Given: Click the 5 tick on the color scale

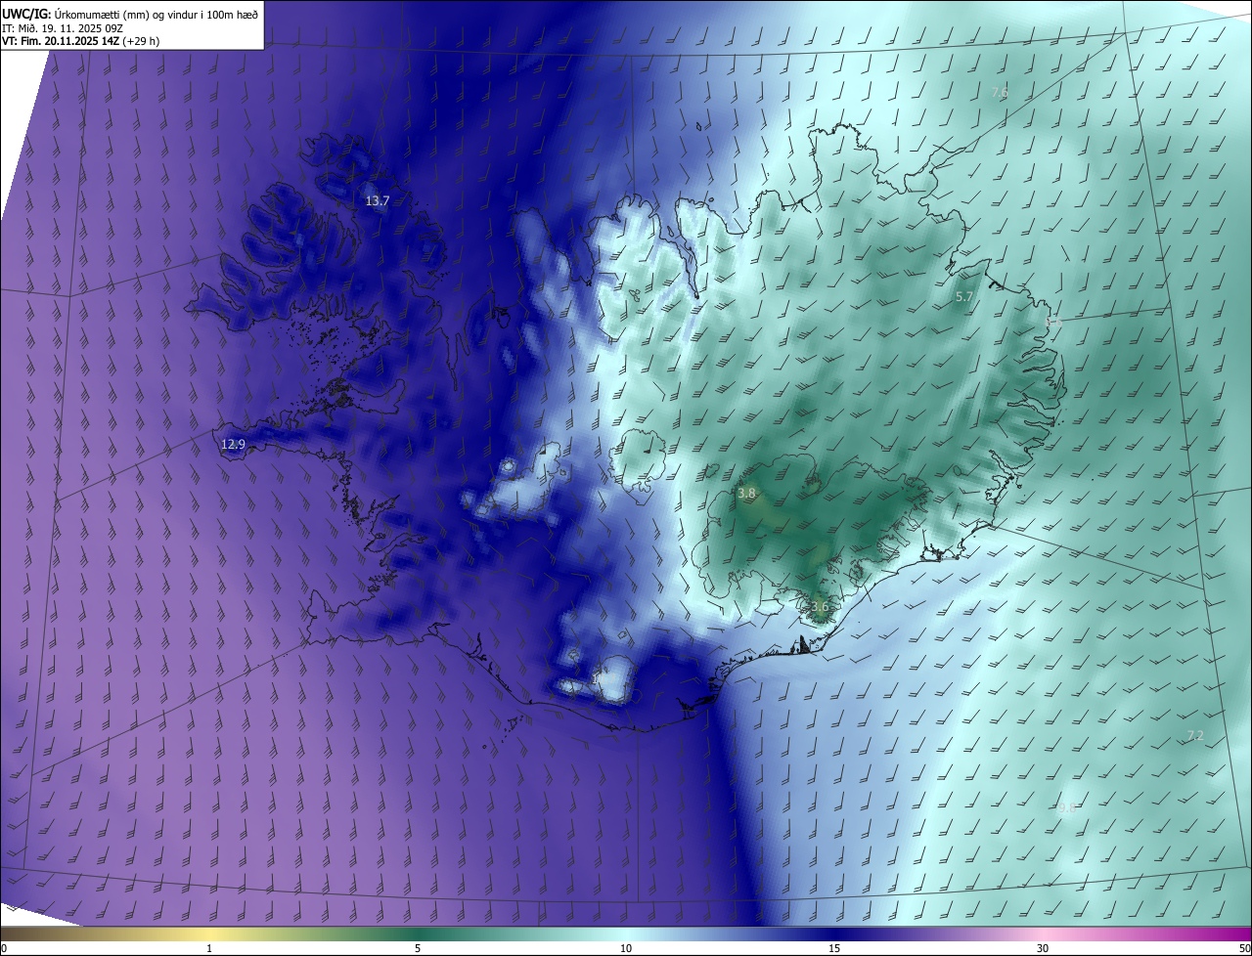Looking at the screenshot, I should [x=418, y=948].
